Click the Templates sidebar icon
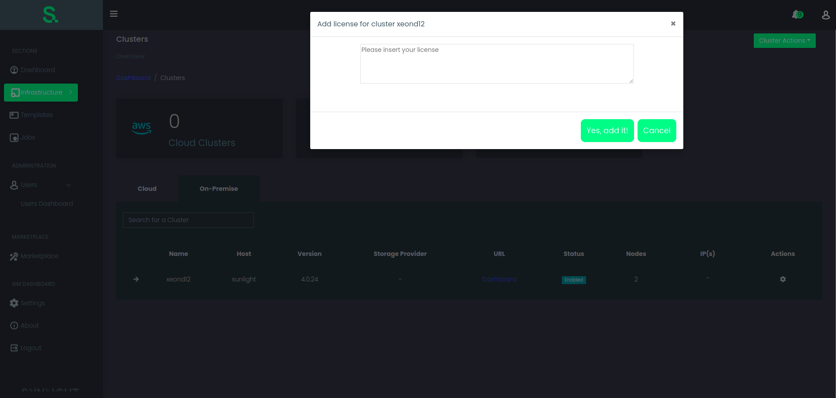 [x=14, y=115]
